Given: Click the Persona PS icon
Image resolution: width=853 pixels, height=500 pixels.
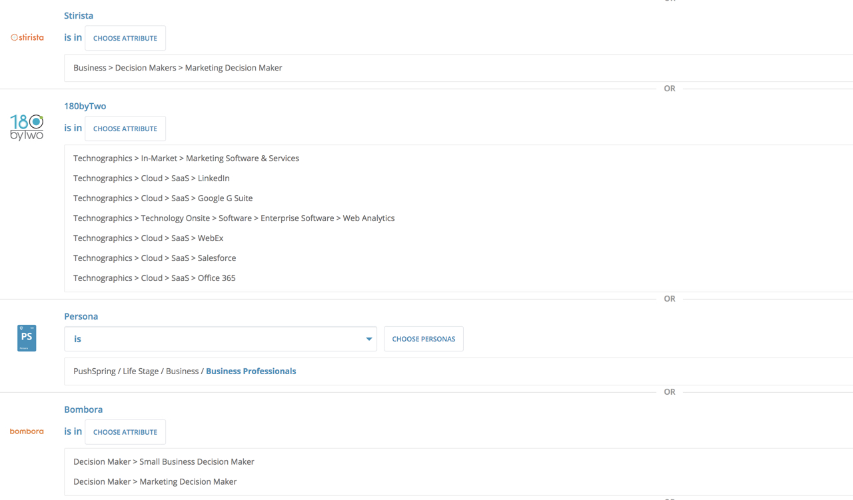Looking at the screenshot, I should click(27, 338).
